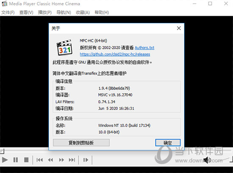Open the 帮助(H) menu

pyautogui.click(x=102, y=12)
